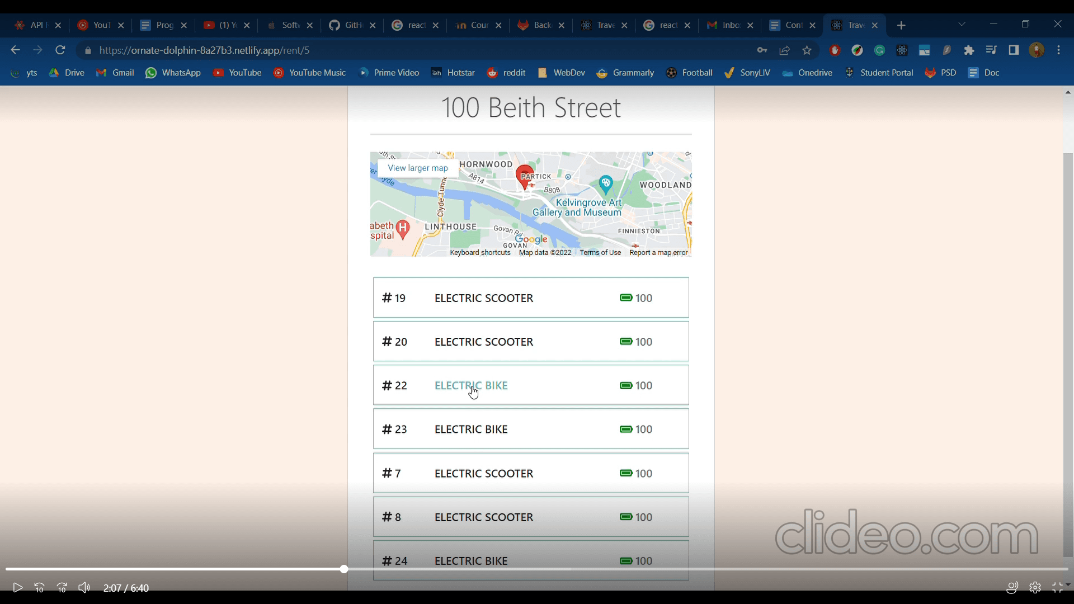Open the YouTube Music bookmark
Viewport: 1074px width, 604px height.
click(x=309, y=73)
